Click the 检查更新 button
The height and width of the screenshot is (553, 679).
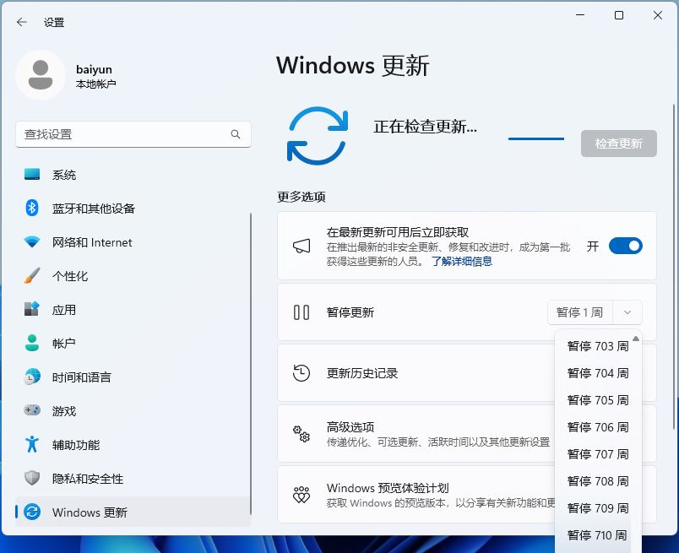tap(619, 144)
